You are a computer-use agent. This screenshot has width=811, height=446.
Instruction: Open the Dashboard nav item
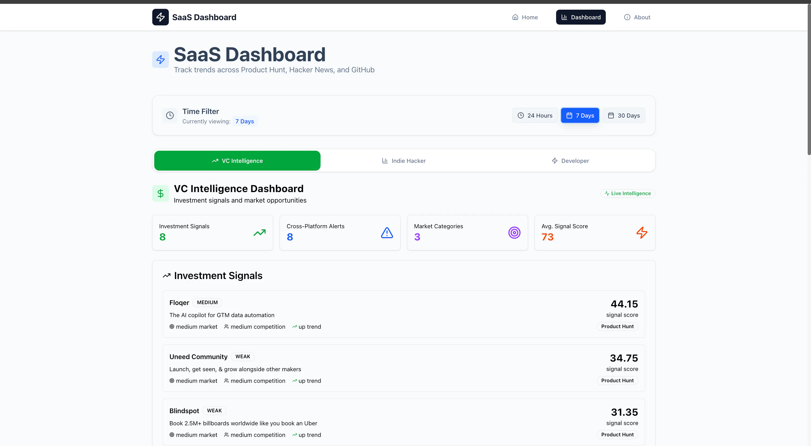[581, 17]
